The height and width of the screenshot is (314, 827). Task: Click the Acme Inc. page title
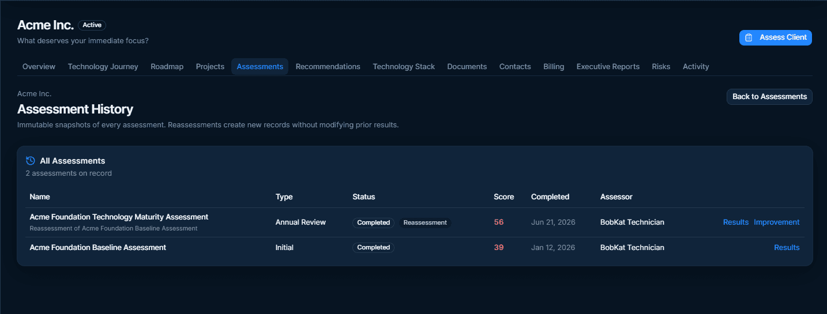tap(46, 25)
